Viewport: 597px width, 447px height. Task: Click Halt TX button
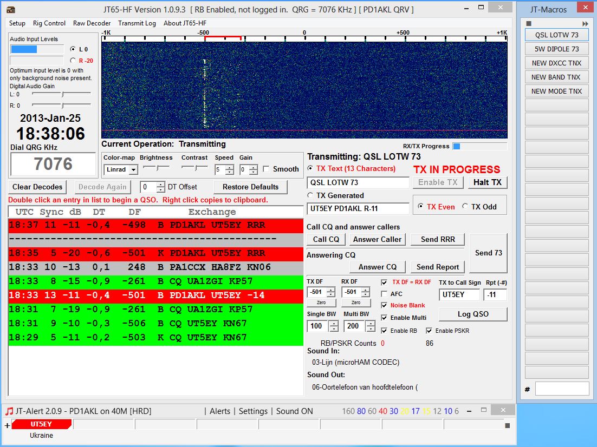(x=488, y=182)
